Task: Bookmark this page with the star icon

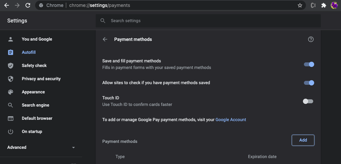Action: tap(300, 5)
